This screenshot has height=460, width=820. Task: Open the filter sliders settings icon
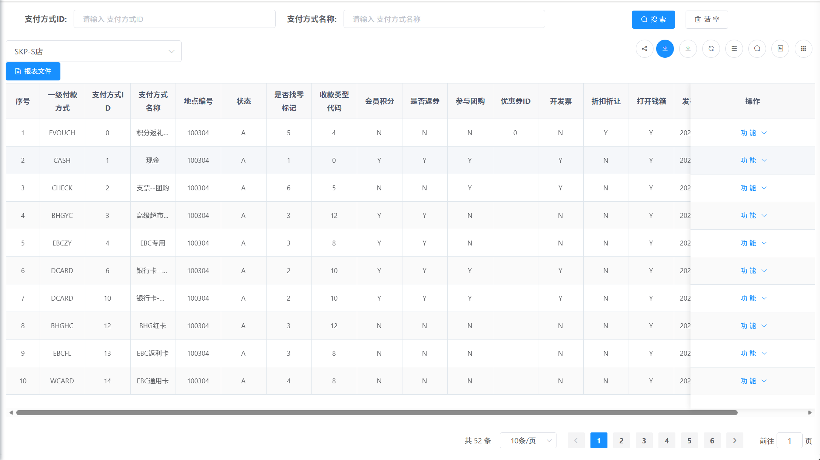point(734,49)
